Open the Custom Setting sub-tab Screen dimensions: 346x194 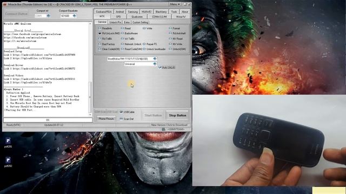click(141, 22)
